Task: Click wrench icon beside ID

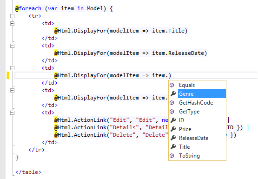Action: [x=173, y=120]
